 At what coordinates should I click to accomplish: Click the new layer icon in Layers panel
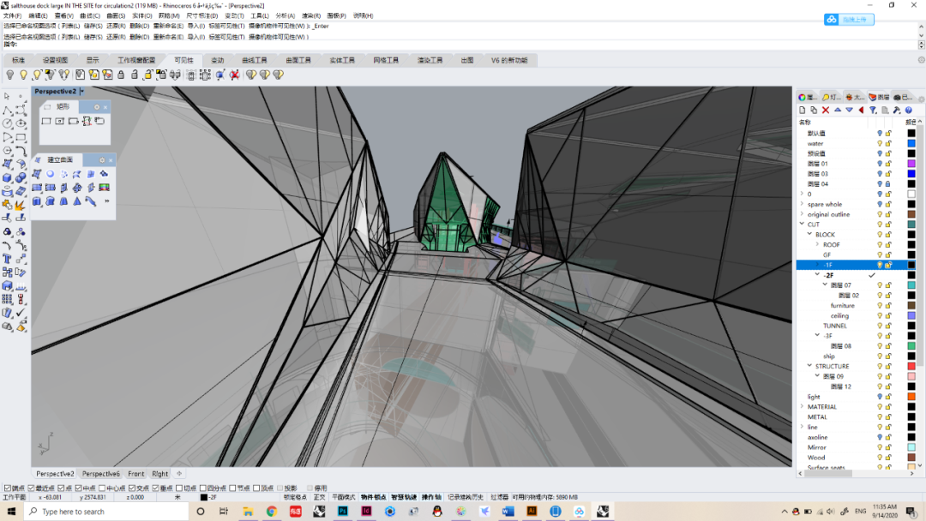[x=803, y=111]
